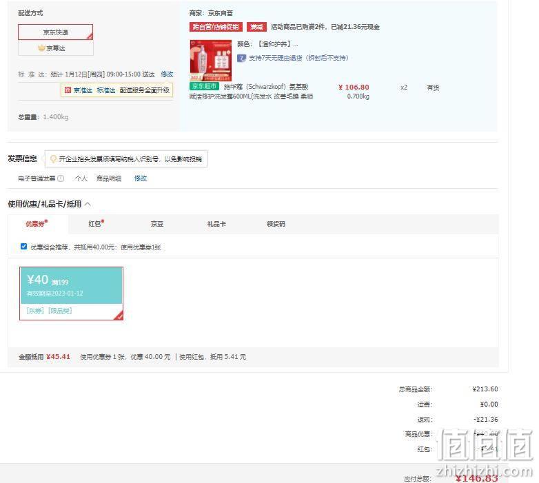Viewport: 539px width, 483px height.
Task: Open 施华蔻 shampoo product title
Action: click(251, 92)
